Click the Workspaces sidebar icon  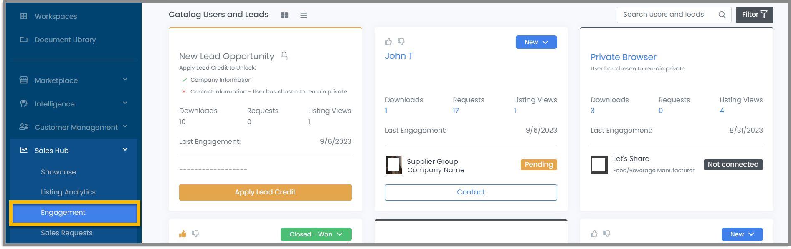24,16
